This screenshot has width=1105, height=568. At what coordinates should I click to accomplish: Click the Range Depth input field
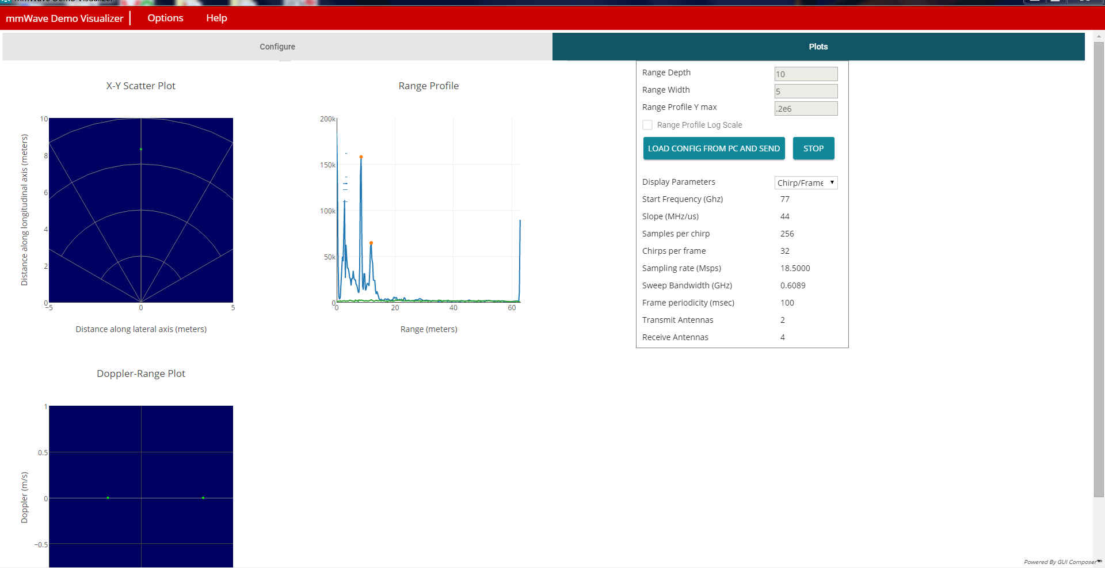806,74
